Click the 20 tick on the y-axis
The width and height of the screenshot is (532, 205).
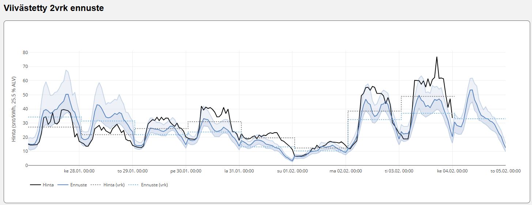25,137
